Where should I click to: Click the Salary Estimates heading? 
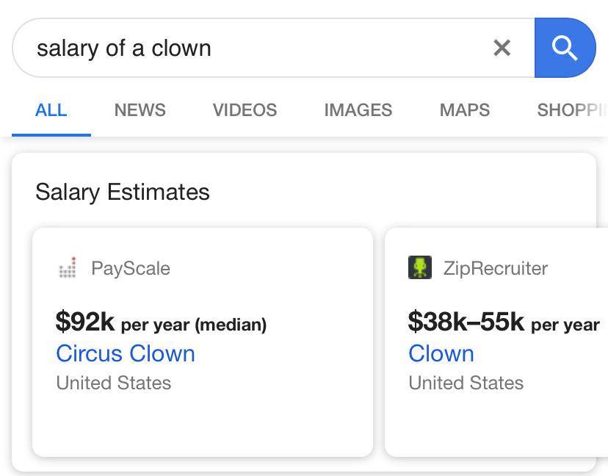[123, 192]
